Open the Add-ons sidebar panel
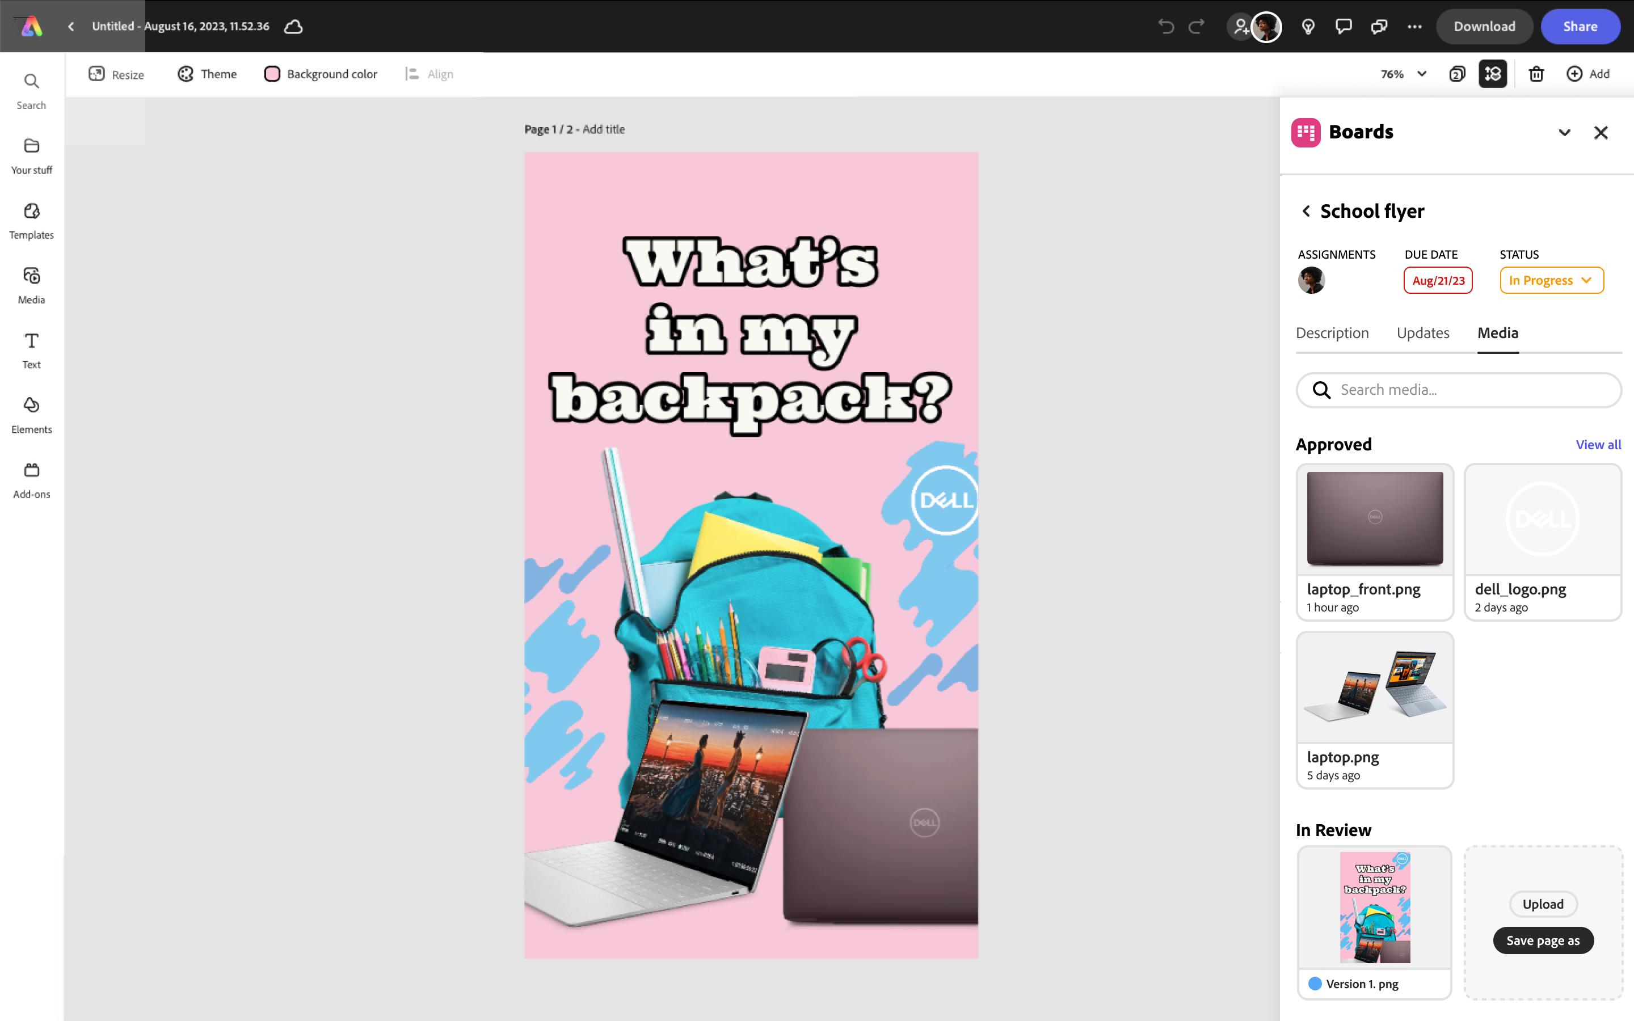1634x1021 pixels. tap(31, 479)
